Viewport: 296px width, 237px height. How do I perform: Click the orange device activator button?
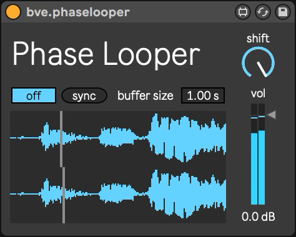13,12
